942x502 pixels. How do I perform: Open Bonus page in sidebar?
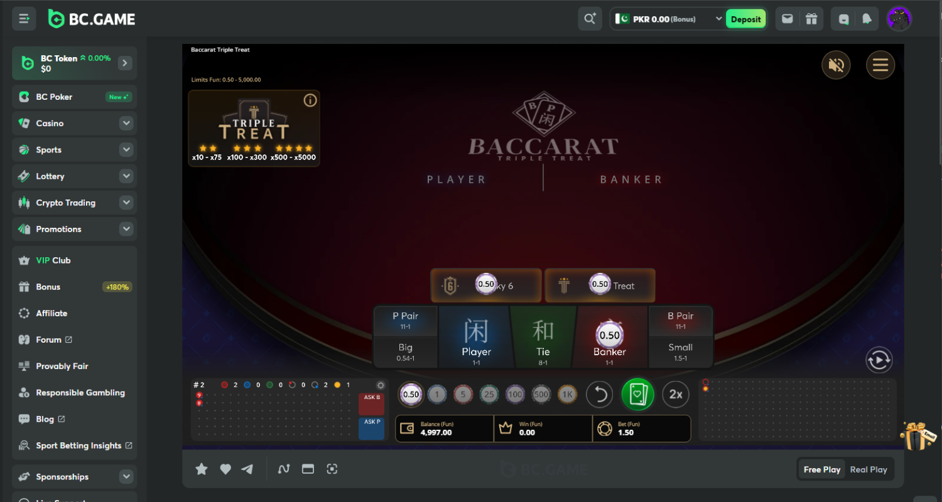75,286
